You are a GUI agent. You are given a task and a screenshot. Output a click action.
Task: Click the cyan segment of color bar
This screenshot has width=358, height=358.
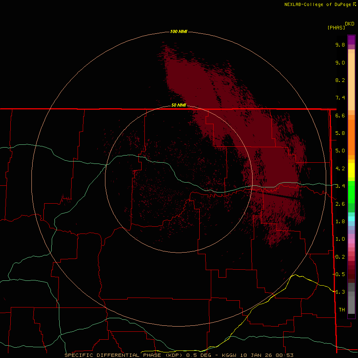point(351,219)
